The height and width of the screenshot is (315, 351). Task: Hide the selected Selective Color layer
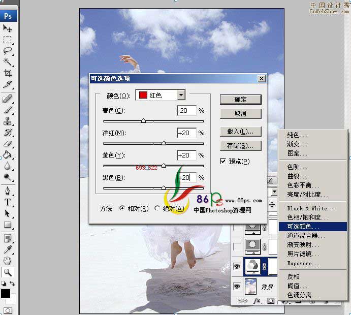237,266
